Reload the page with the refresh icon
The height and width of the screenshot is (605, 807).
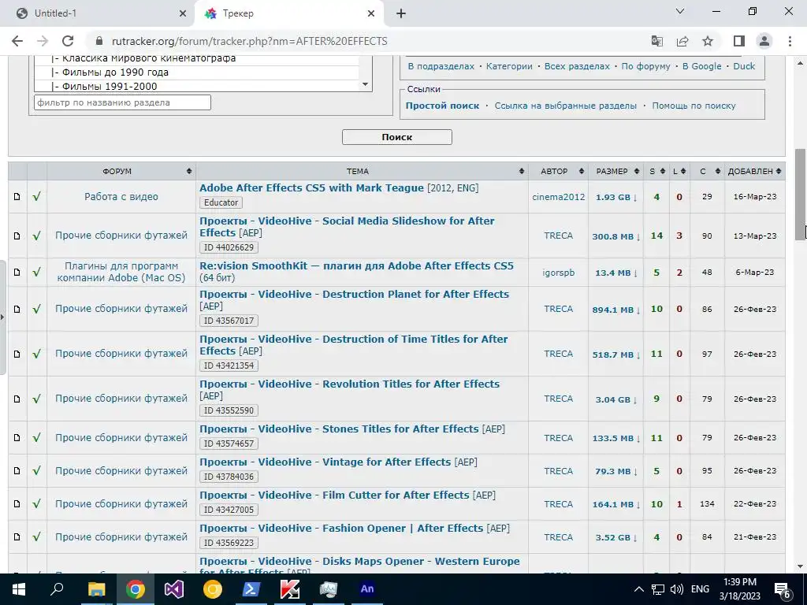tap(68, 41)
